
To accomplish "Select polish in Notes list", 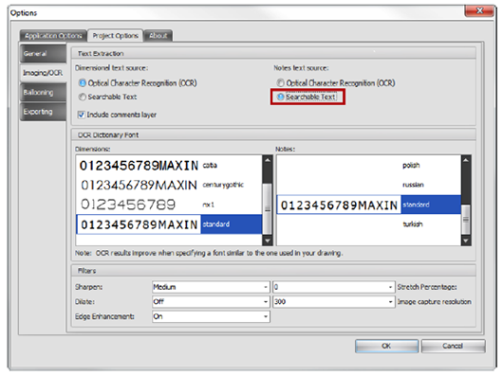I will [x=369, y=166].
